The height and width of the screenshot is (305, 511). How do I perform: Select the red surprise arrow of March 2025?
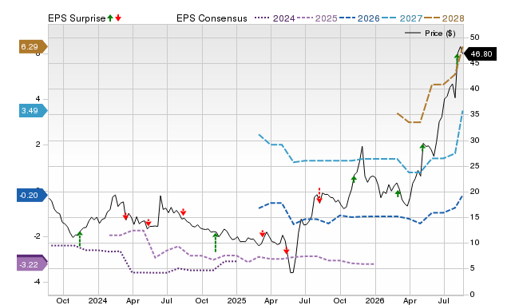(263, 233)
